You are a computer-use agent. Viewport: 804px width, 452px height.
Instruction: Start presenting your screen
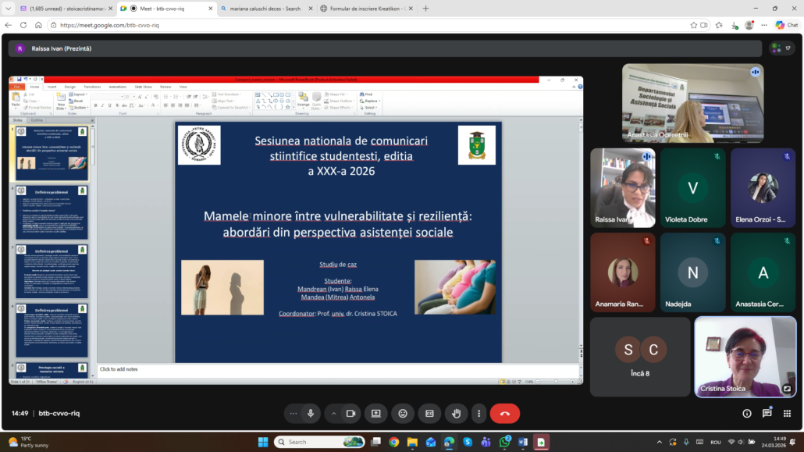(x=375, y=414)
